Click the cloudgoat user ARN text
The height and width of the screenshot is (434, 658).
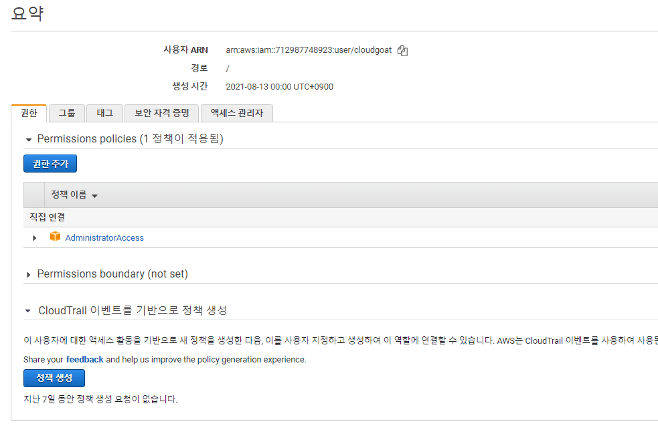point(309,50)
